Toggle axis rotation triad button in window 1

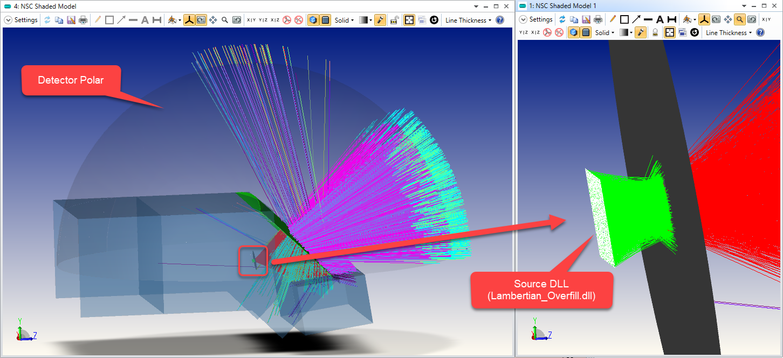tap(704, 19)
